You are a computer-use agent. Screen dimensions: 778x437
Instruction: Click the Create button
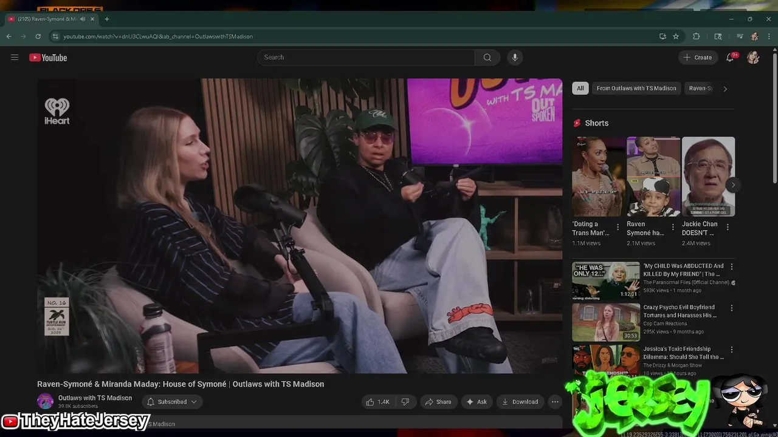coord(698,58)
